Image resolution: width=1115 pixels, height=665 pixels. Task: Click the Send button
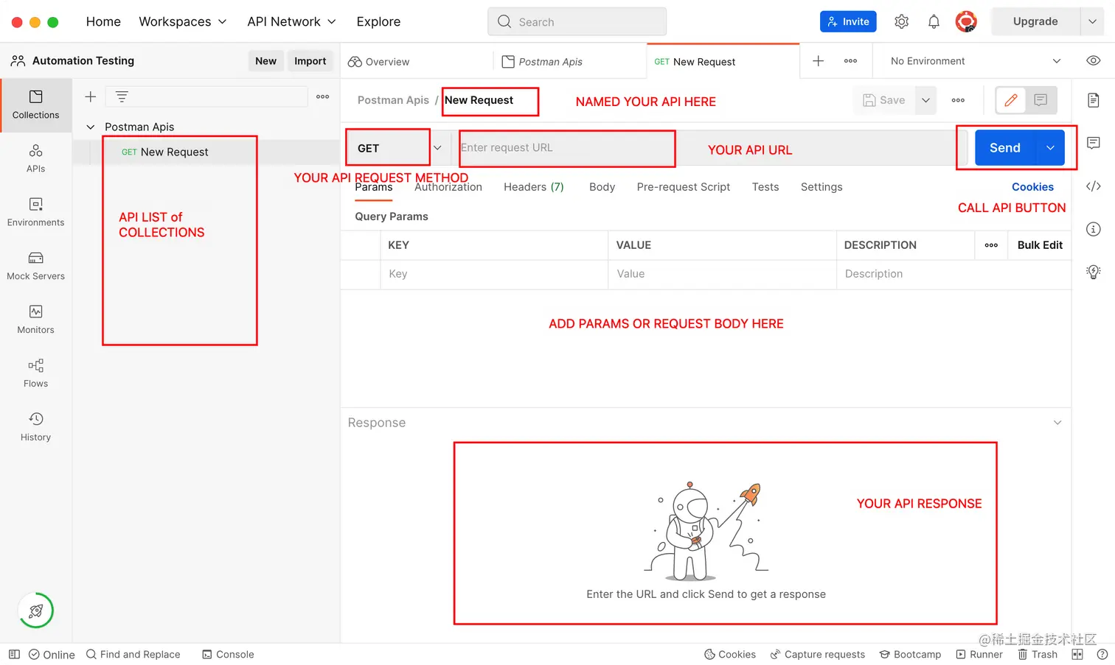point(1005,148)
